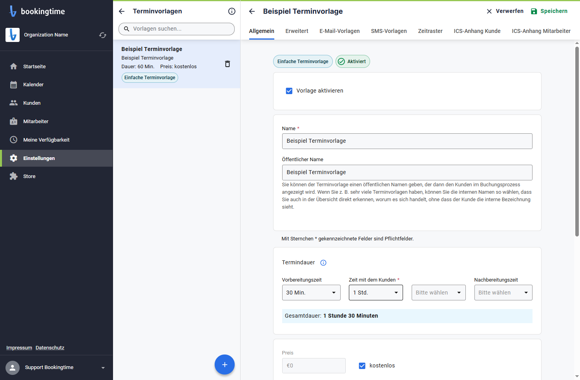Viewport: 580px width, 380px height.
Task: Open the E-Mail-Vorlagen tab
Action: [339, 31]
